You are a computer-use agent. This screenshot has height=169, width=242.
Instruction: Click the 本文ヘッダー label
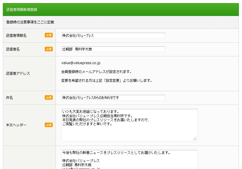[x=16, y=125]
